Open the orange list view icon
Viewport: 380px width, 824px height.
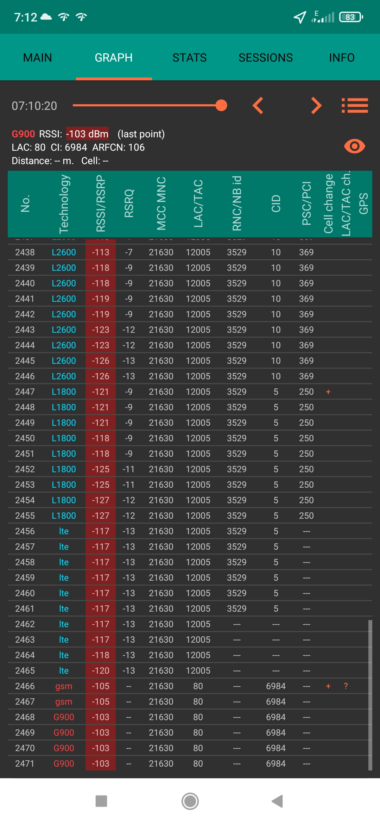[355, 105]
